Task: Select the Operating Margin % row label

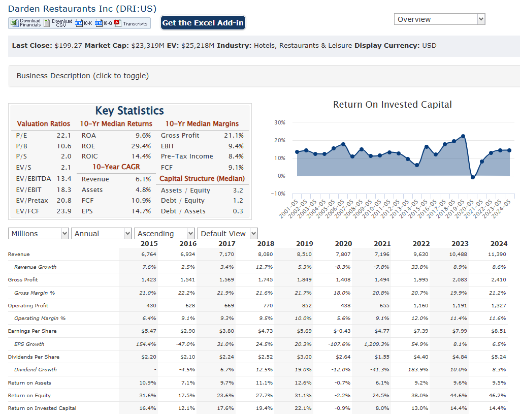Action: pos(40,318)
